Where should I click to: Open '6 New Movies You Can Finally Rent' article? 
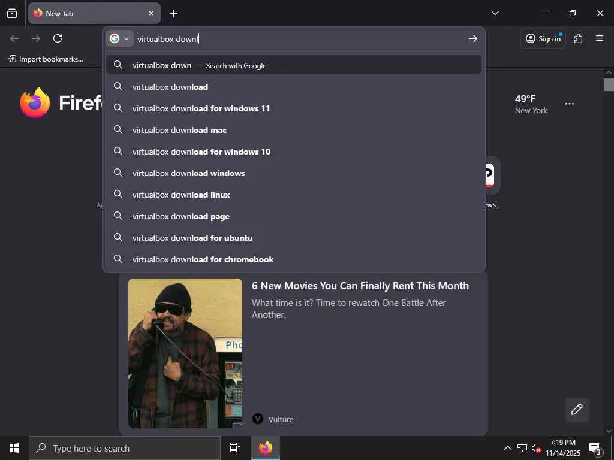[x=360, y=286]
